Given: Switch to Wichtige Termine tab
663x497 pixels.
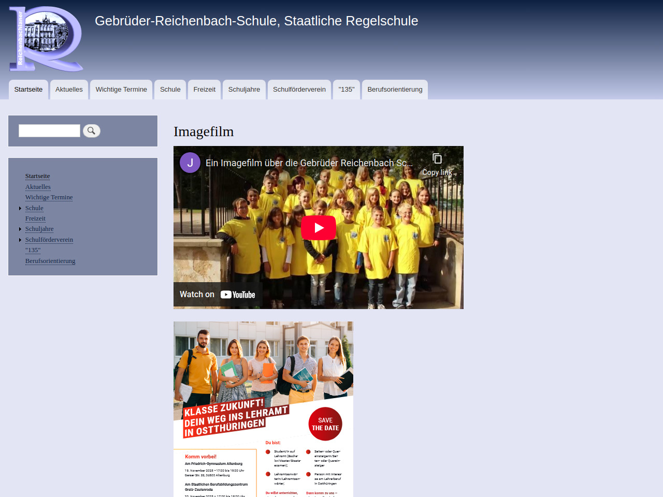Looking at the screenshot, I should [121, 90].
